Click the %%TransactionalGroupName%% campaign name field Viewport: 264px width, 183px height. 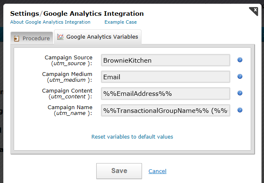click(165, 110)
